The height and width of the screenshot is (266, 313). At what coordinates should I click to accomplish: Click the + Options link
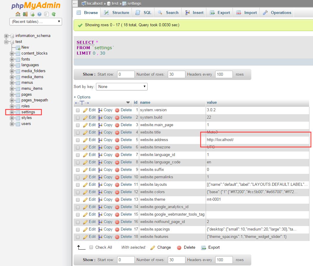[82, 97]
